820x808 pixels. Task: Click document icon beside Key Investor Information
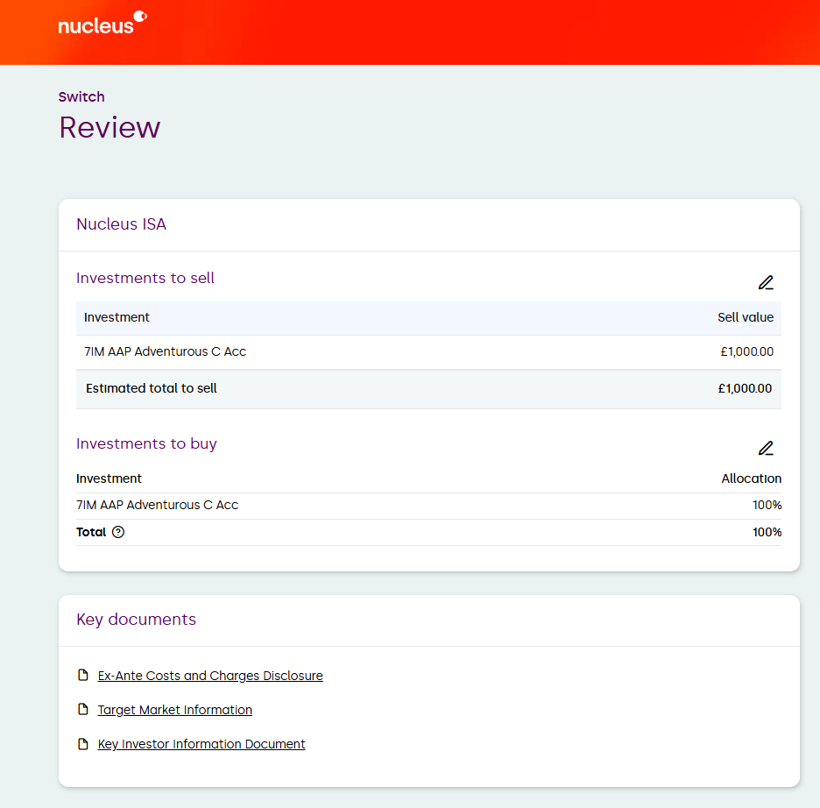[x=83, y=743]
